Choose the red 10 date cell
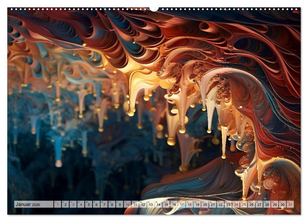 [x=127, y=205]
